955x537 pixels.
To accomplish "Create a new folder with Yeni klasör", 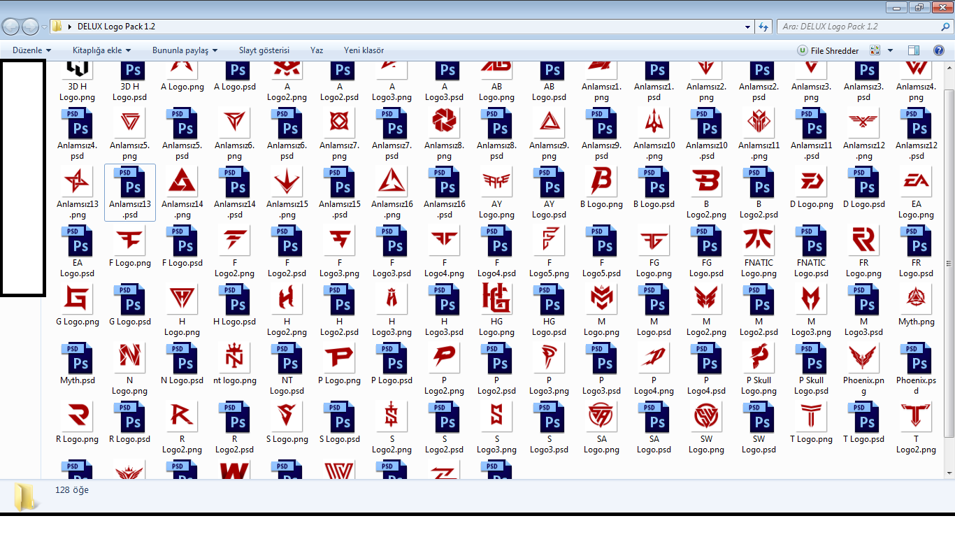I will tap(364, 50).
